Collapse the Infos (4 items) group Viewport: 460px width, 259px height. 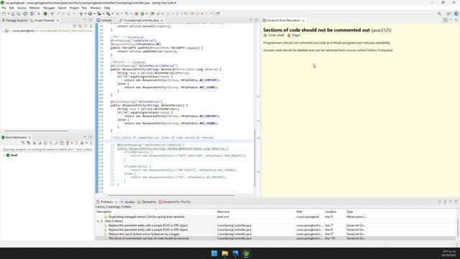pyautogui.click(x=98, y=221)
